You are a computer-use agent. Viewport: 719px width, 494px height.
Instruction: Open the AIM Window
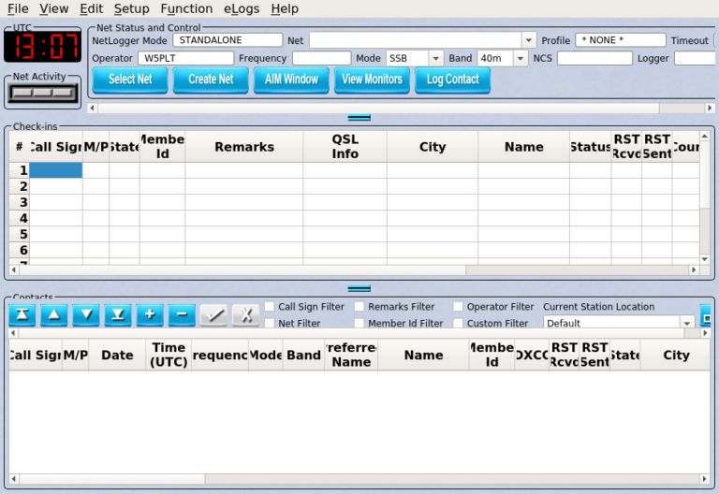coord(291,80)
